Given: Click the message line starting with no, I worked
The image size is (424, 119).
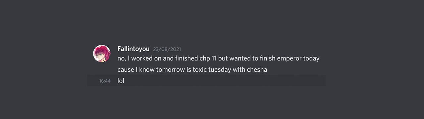Looking at the screenshot, I should [x=218, y=59].
